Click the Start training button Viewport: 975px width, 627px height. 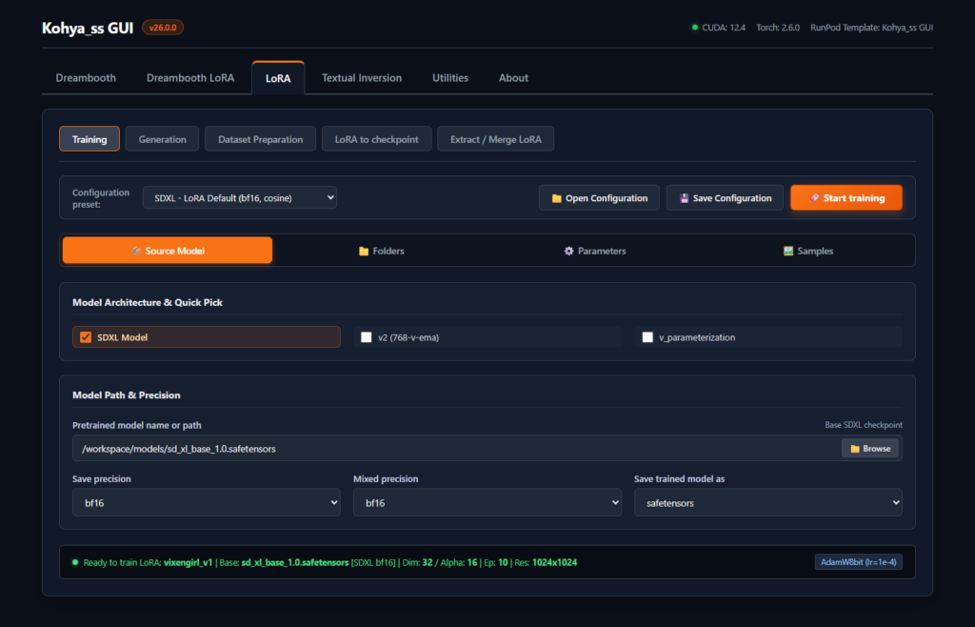[846, 198]
